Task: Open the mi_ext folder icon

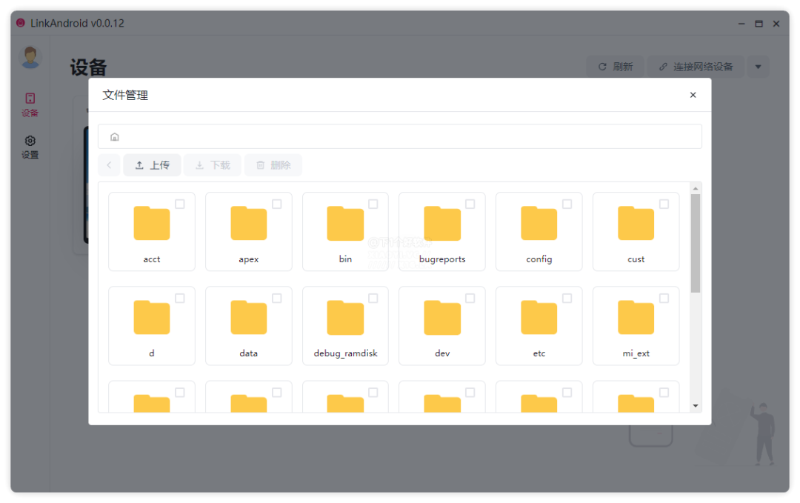Action: pos(636,317)
